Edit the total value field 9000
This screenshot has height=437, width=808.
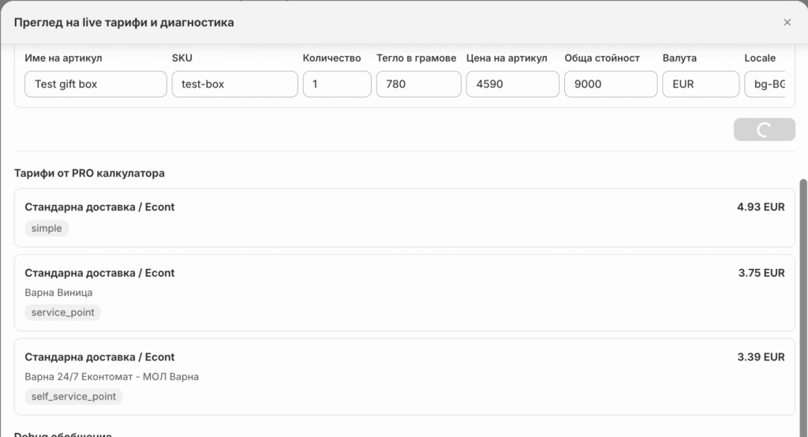click(x=611, y=84)
